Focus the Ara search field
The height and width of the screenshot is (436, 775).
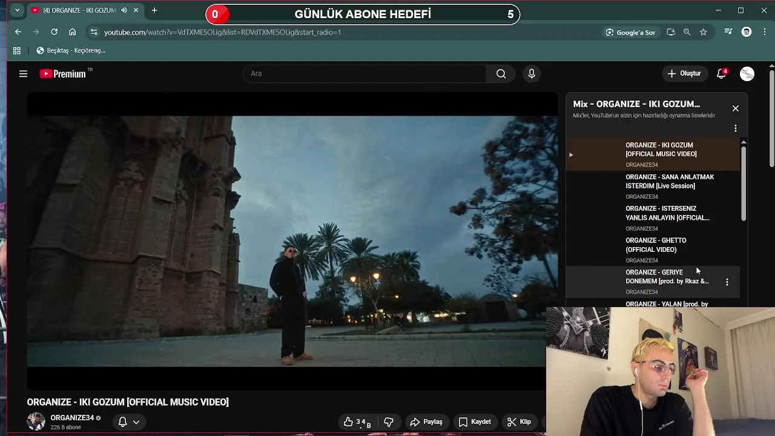coord(364,74)
